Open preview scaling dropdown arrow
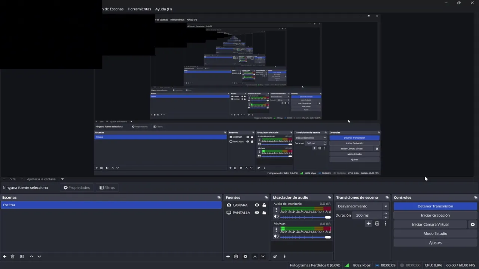Image resolution: width=479 pixels, height=269 pixels. (x=62, y=179)
